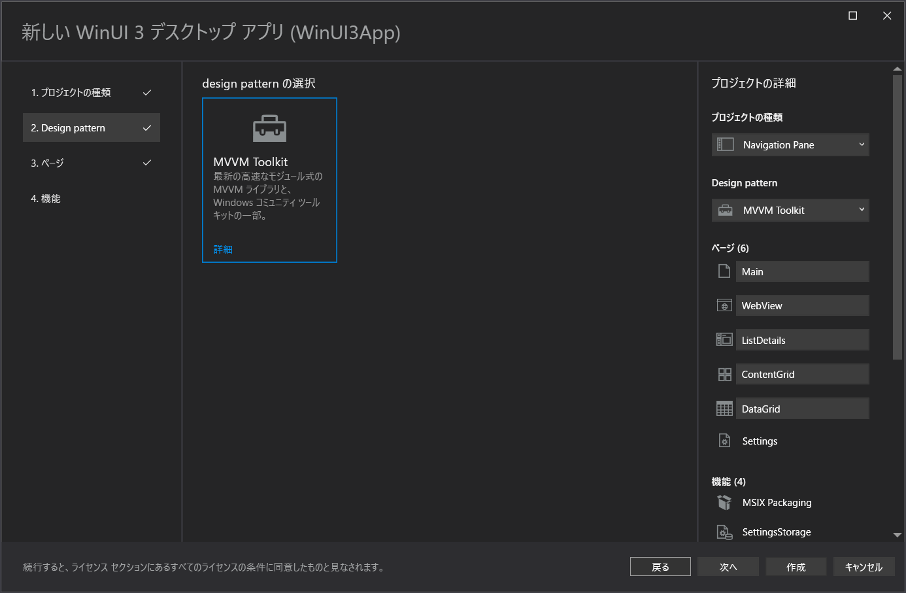The height and width of the screenshot is (593, 906).
Task: Click the details panel scrollbar down arrow
Action: coord(898,535)
